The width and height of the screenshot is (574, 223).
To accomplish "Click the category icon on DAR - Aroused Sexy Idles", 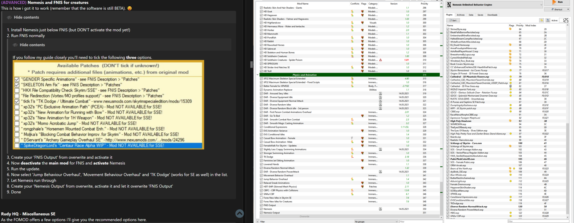I will 380,93.
